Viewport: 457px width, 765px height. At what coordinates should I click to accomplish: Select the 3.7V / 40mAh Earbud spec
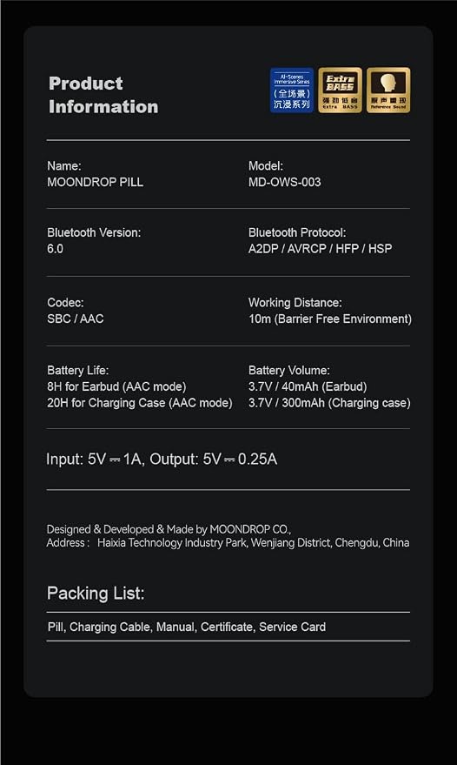[308, 387]
